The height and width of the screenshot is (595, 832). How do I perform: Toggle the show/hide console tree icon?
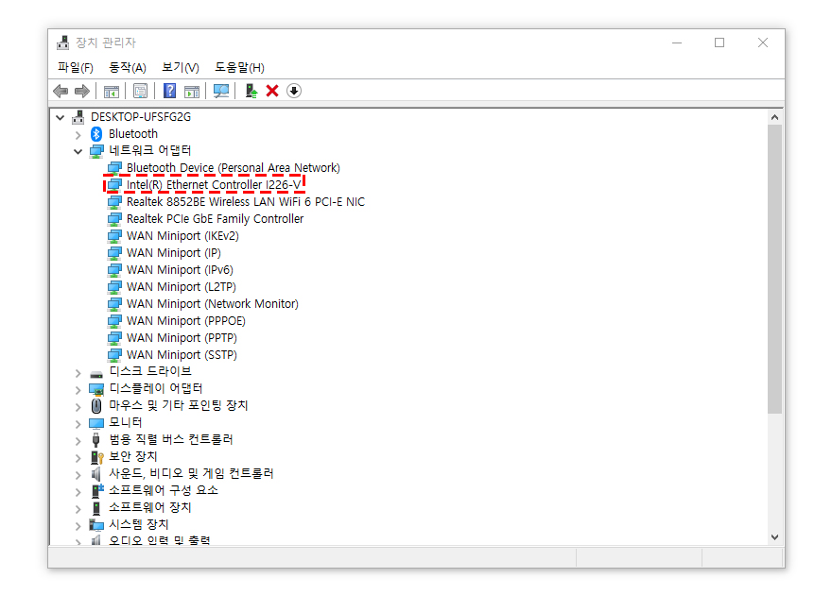click(111, 91)
